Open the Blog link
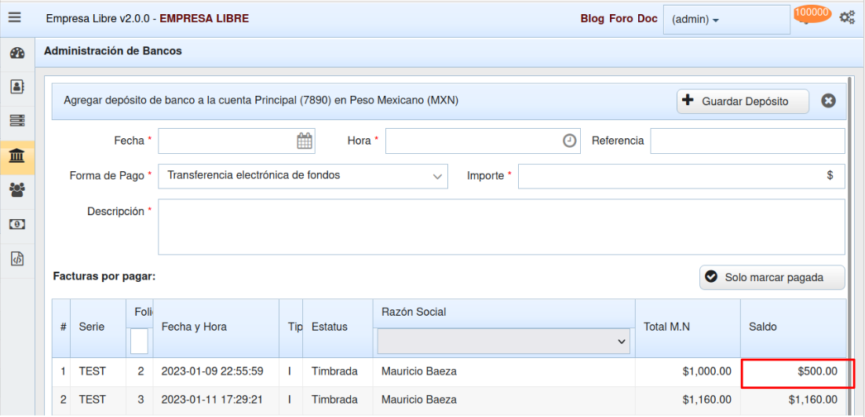 pyautogui.click(x=593, y=19)
